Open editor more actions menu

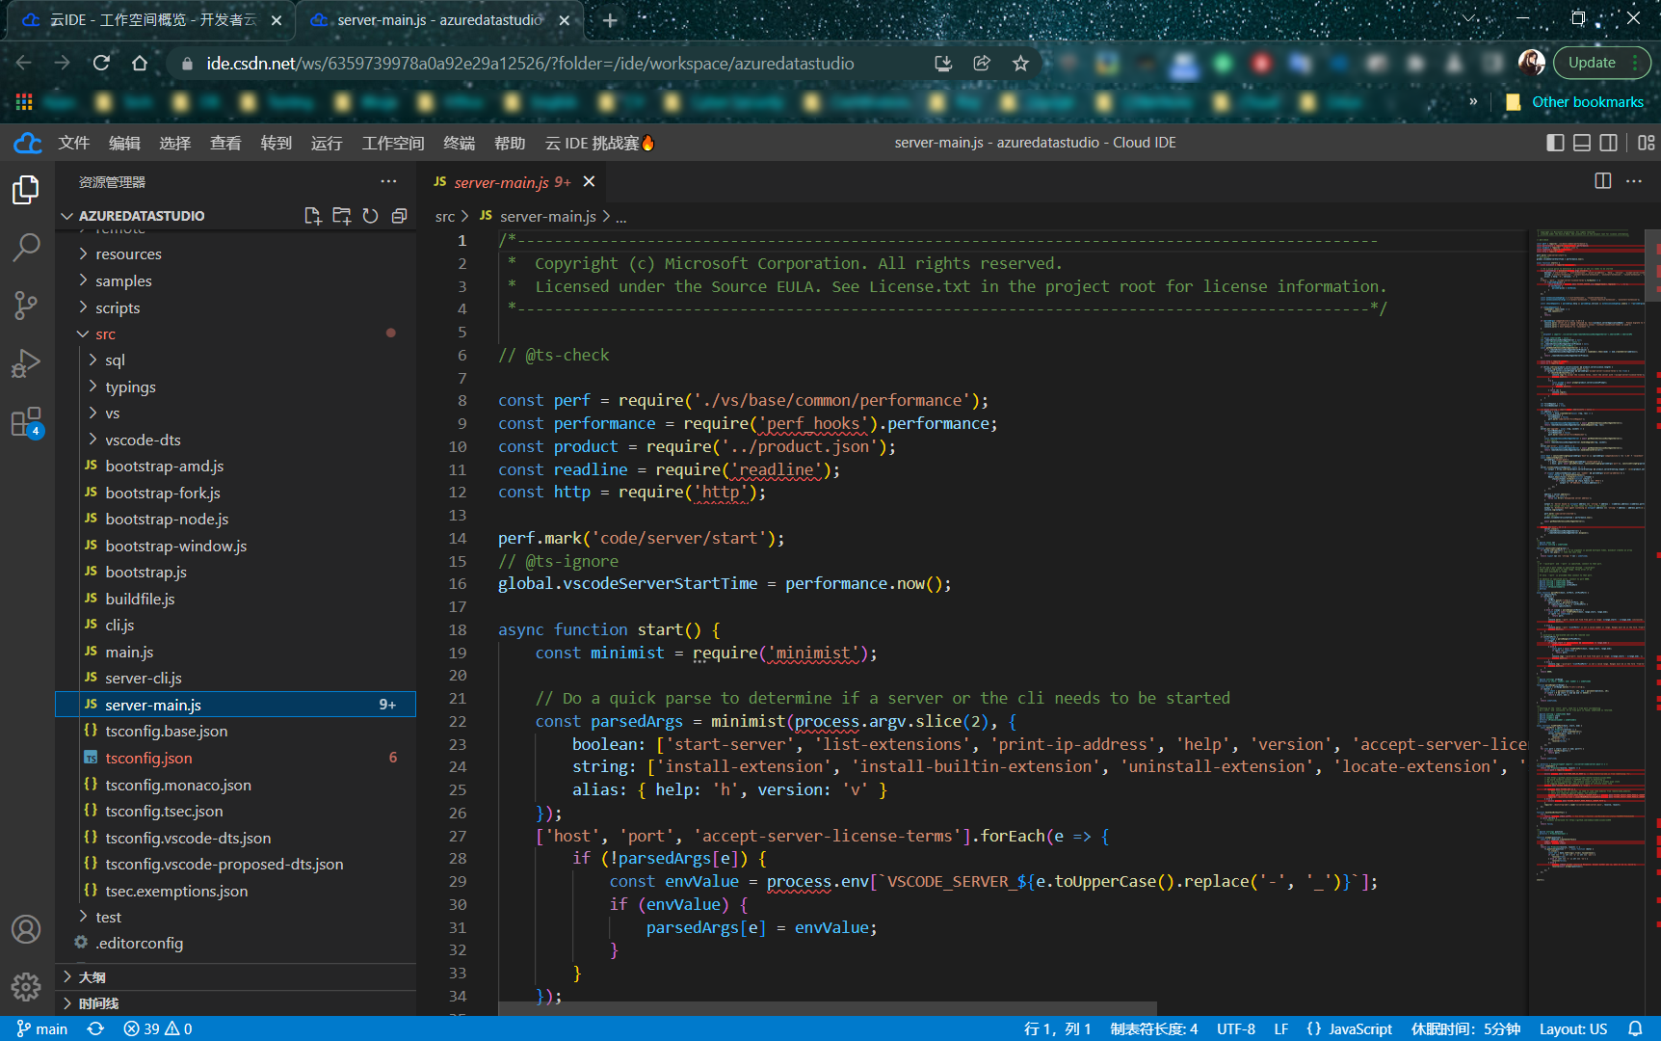pyautogui.click(x=1634, y=181)
